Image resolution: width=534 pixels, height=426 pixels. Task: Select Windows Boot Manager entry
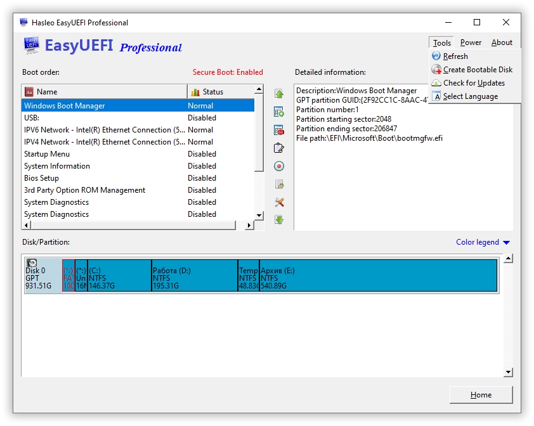tap(138, 106)
